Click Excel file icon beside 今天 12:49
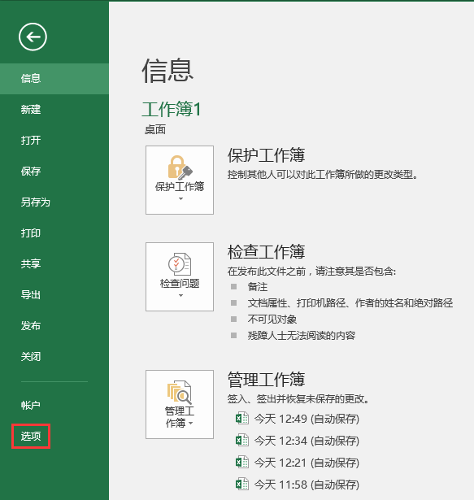Image resolution: width=474 pixels, height=500 pixels. [242, 419]
